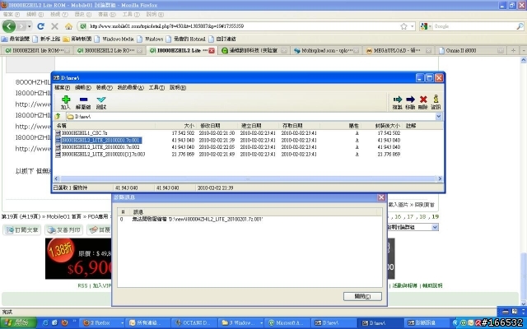Click the subscribe article (訂閱文章) button
527x329 pixels.
tap(22, 230)
